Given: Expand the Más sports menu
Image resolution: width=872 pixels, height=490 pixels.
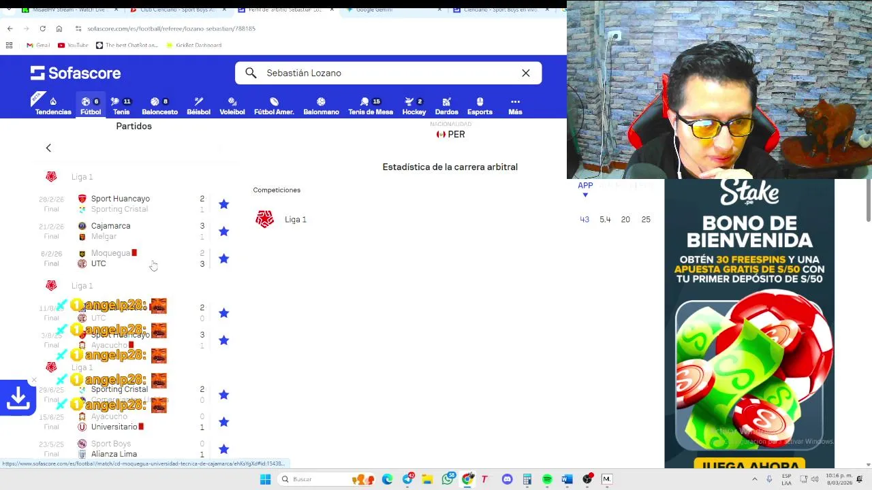Looking at the screenshot, I should (515, 105).
